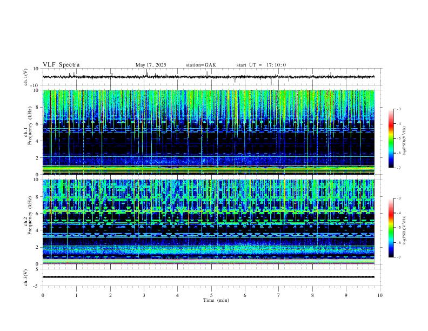The width and height of the screenshot is (428, 331).
Task: Click the "start UT = 17:10:0" text
Action: (x=261, y=65)
